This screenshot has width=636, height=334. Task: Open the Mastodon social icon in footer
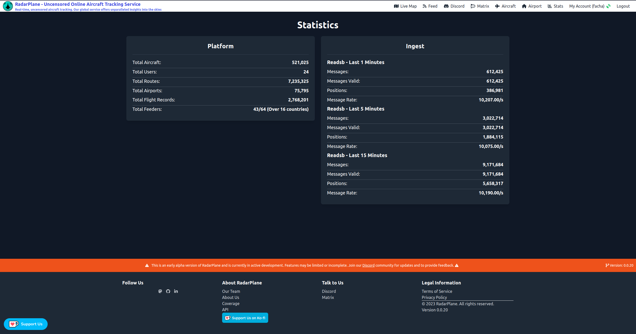click(160, 291)
